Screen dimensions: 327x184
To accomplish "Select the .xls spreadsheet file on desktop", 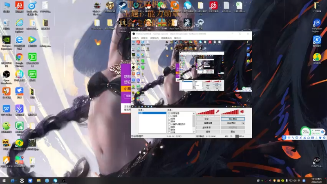I will pos(239,6).
